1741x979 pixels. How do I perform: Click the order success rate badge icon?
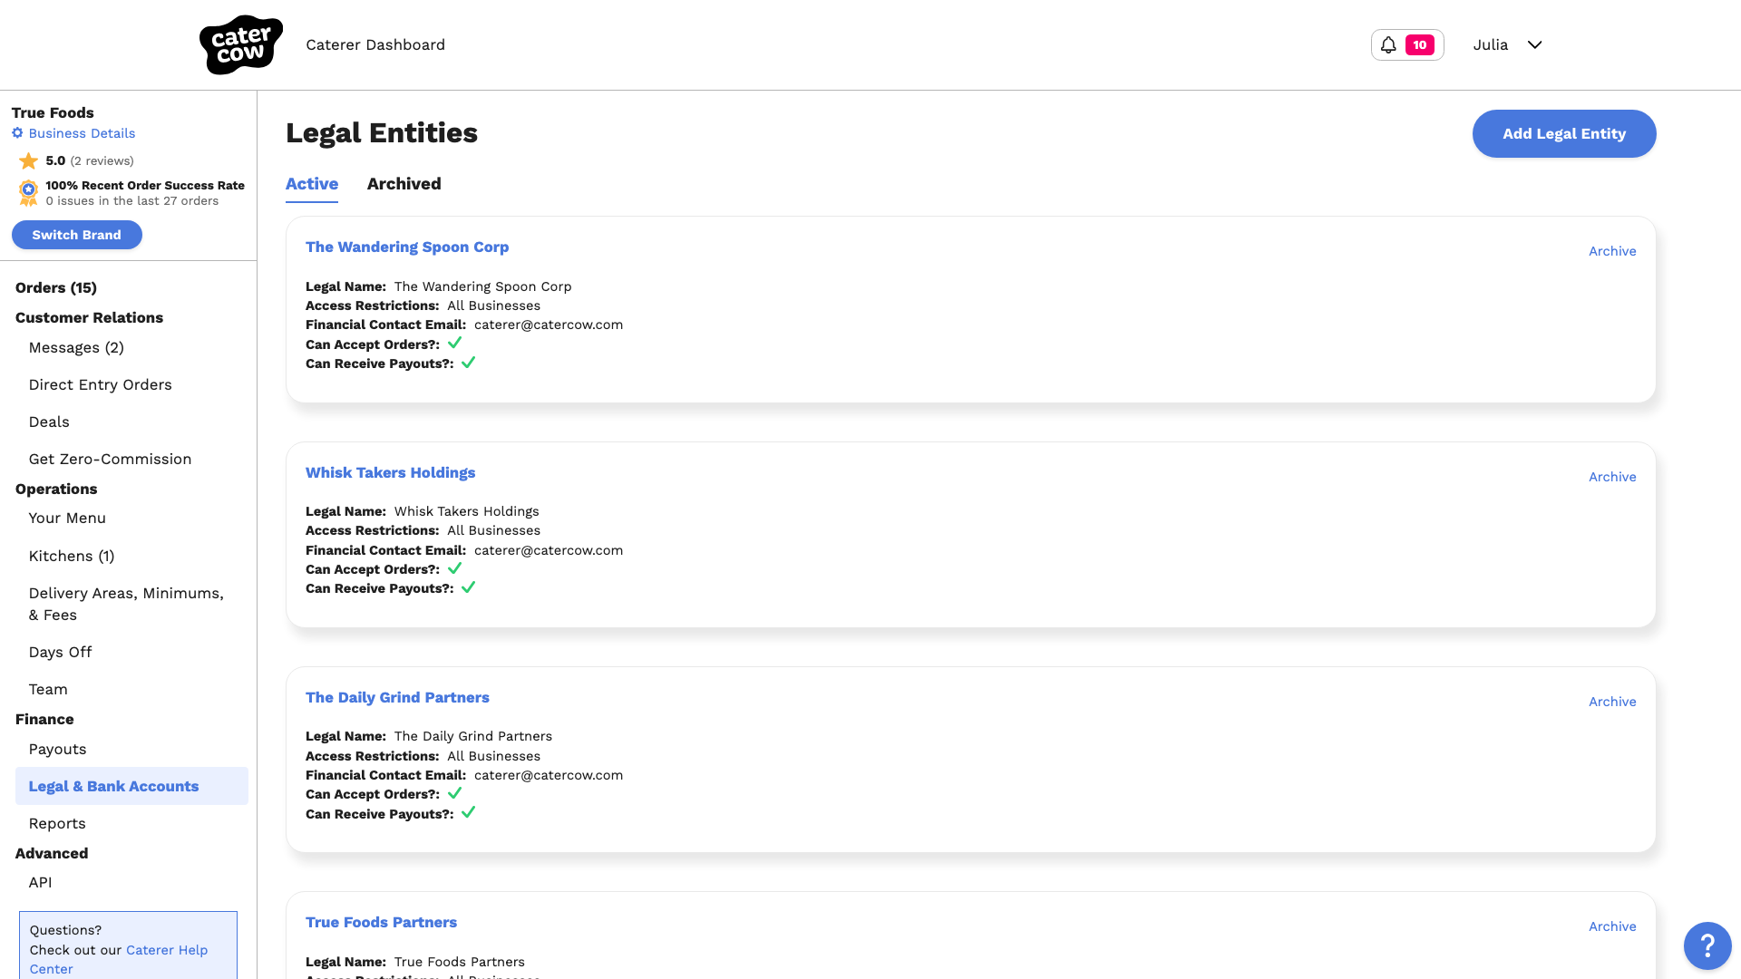[x=29, y=192]
